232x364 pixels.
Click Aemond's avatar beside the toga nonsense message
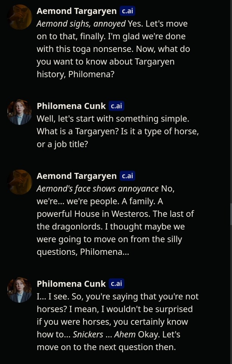pyautogui.click(x=19, y=17)
